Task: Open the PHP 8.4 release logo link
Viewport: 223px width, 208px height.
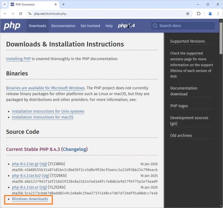Action: (126, 26)
